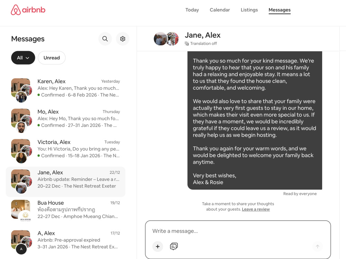The width and height of the screenshot is (346, 259).
Task: Click 'Confirmed · 6–8 Feb 2026' status line
Action: pos(78,95)
